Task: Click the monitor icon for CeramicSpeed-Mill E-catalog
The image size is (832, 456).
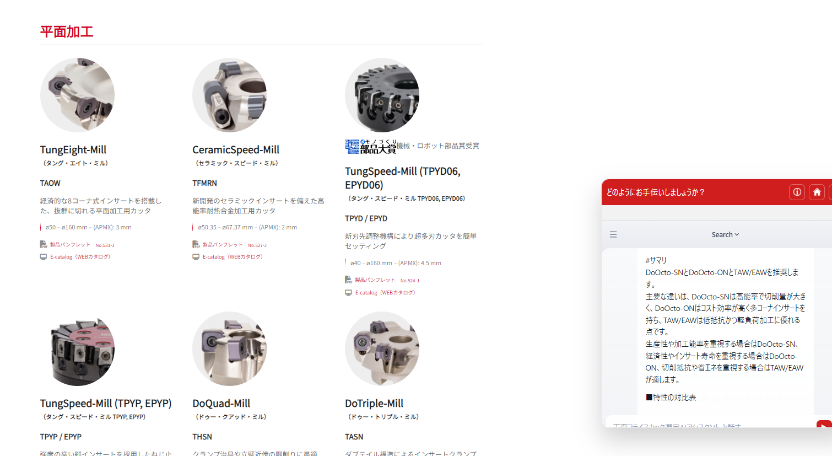Action: [x=196, y=257]
